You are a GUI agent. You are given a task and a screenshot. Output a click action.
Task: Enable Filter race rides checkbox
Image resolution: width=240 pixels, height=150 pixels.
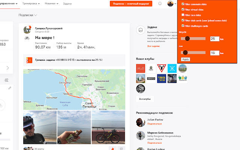(x=183, y=15)
